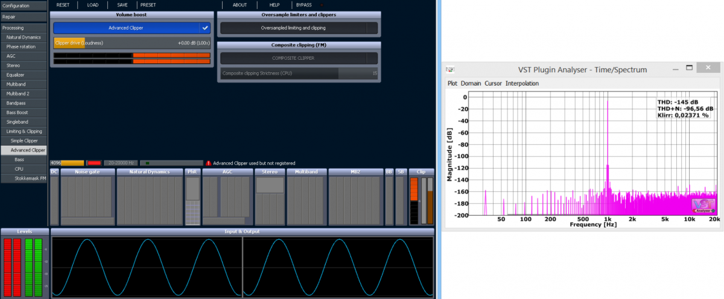Select Advanced Clipper in the sidebar
The height and width of the screenshot is (299, 724).
(24, 150)
